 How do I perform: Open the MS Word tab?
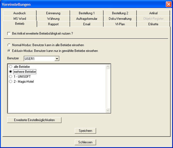20,19
